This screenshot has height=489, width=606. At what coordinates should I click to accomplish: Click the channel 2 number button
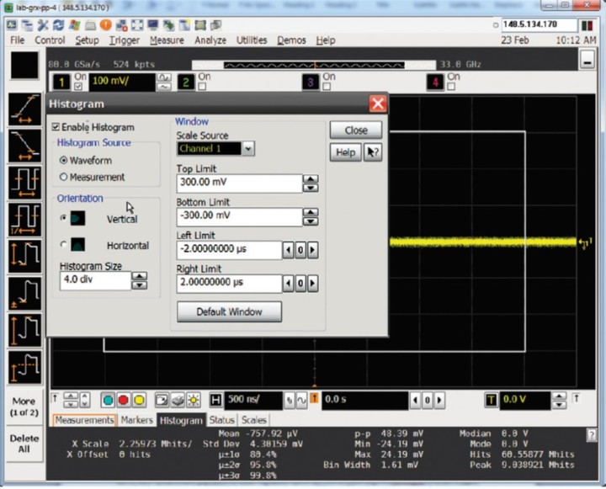186,82
